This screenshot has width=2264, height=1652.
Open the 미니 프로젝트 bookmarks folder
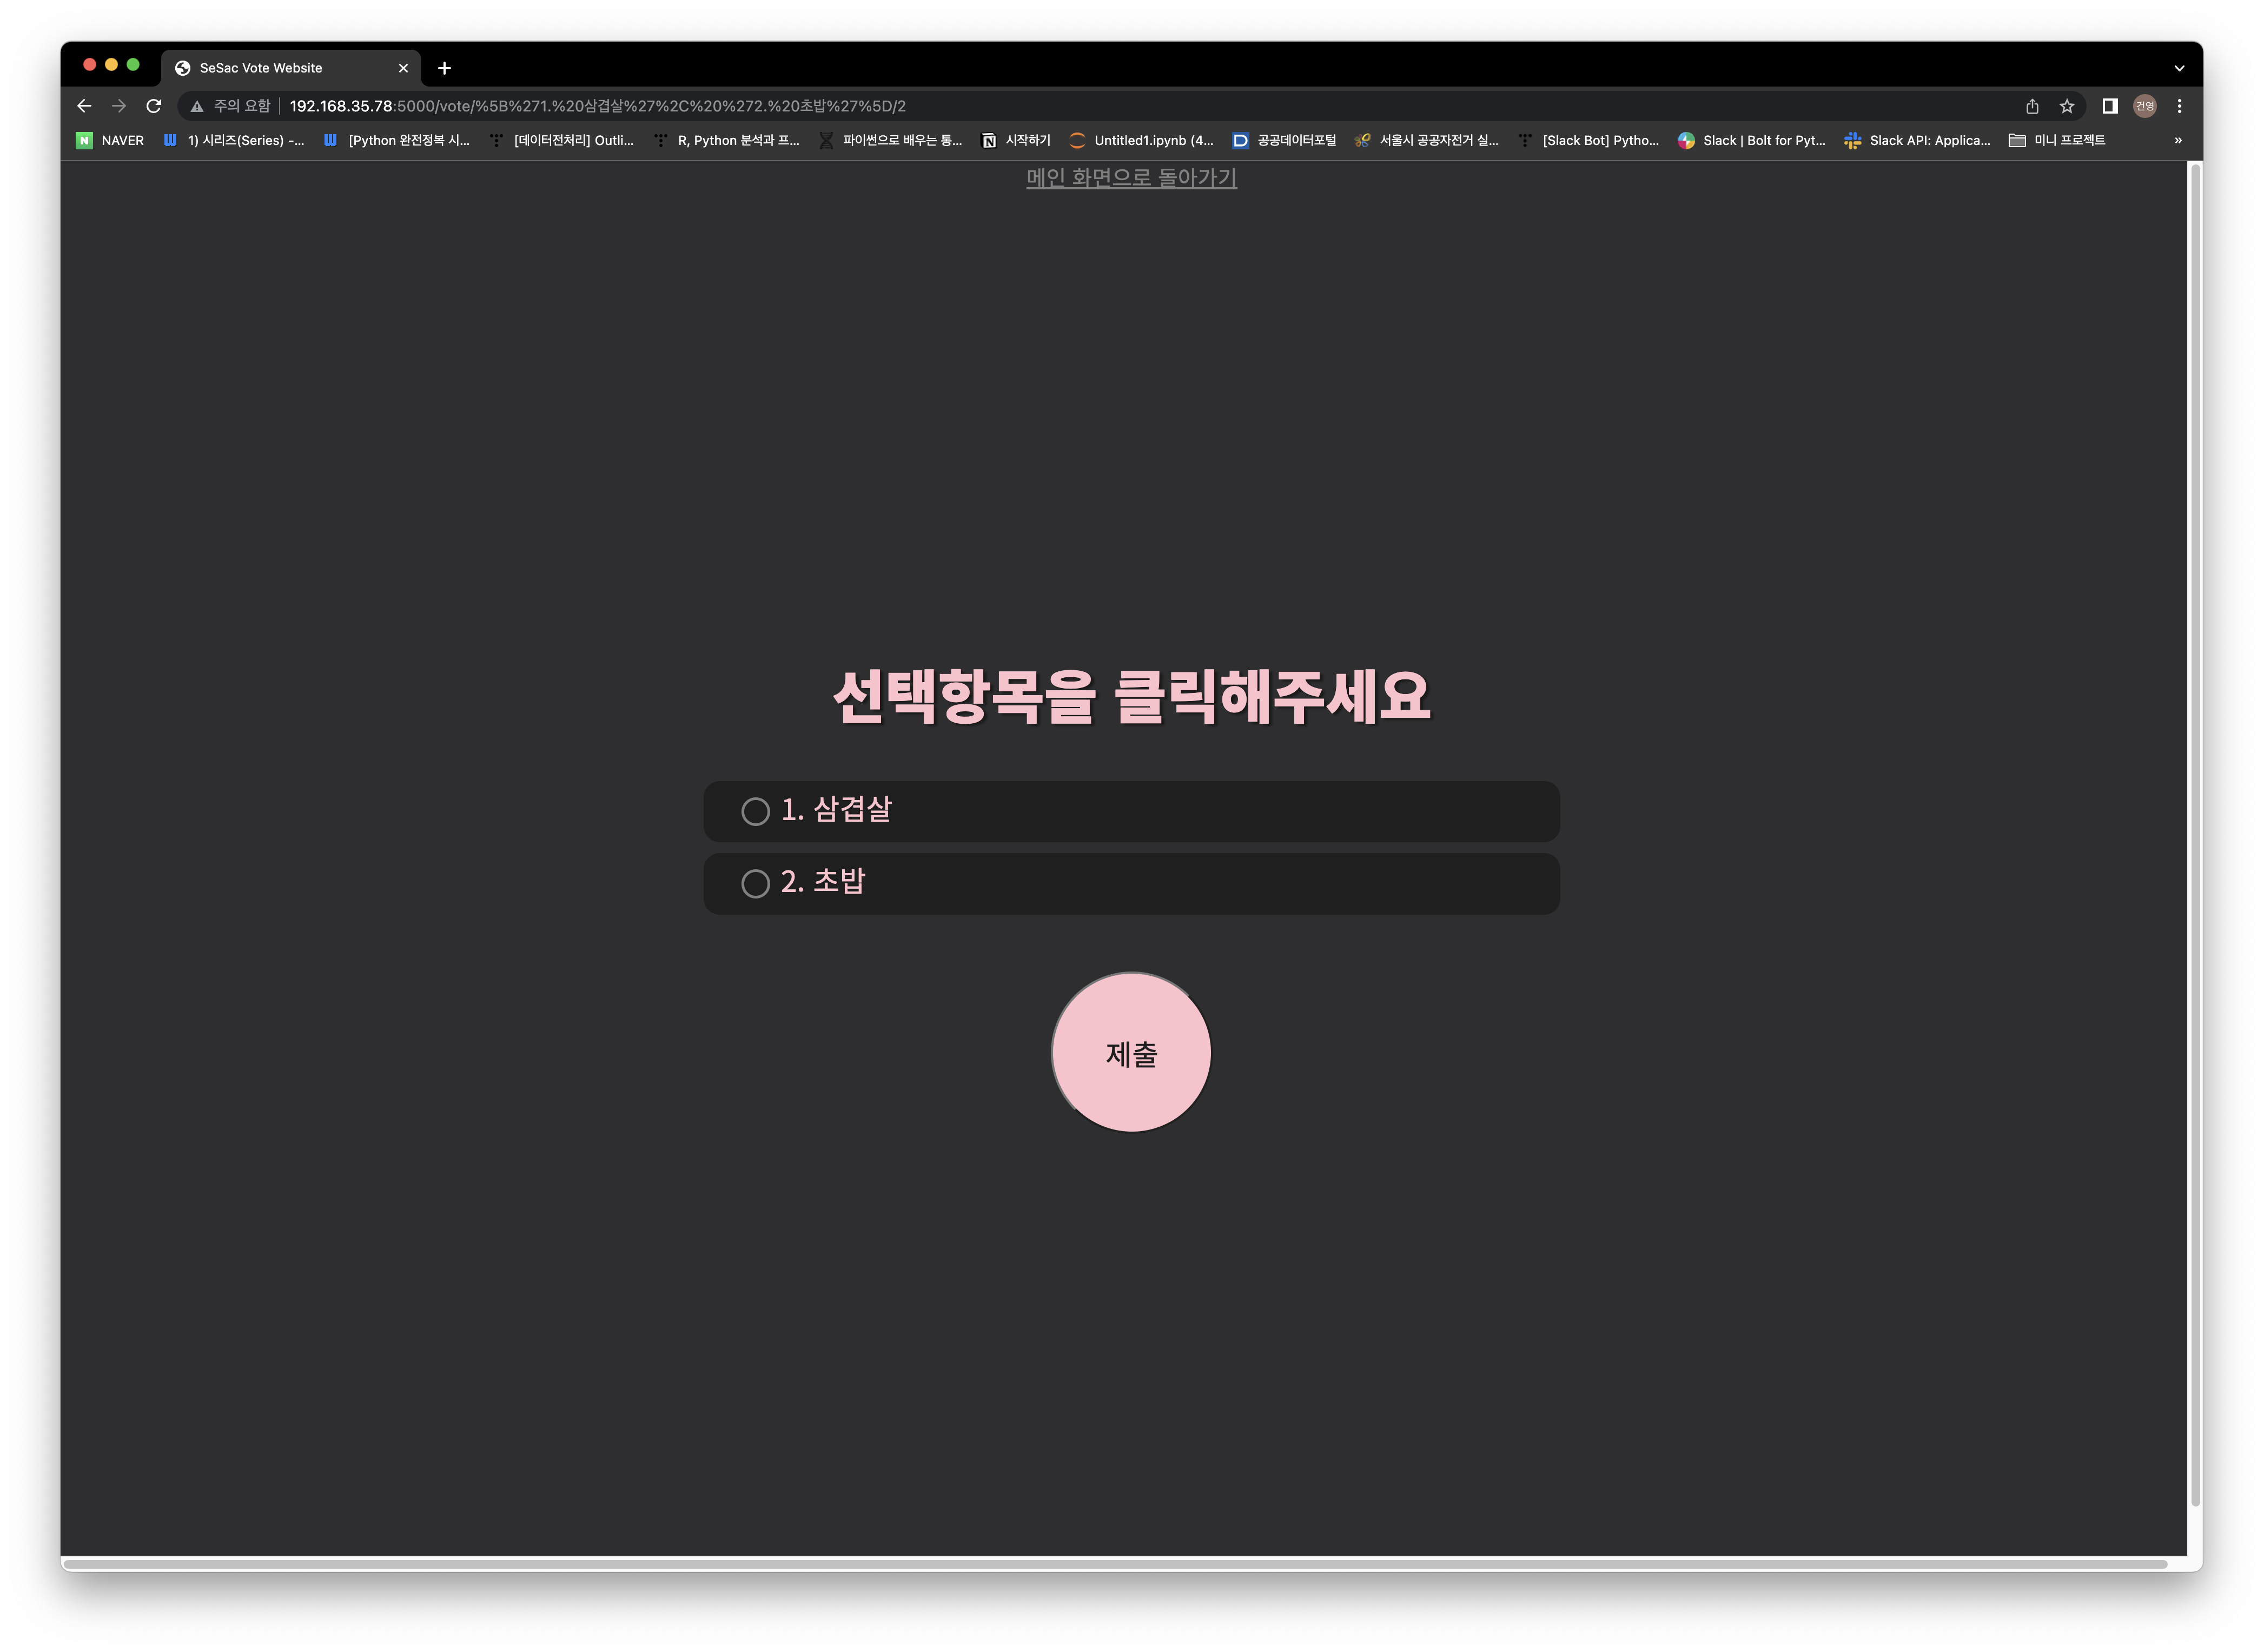click(2057, 140)
